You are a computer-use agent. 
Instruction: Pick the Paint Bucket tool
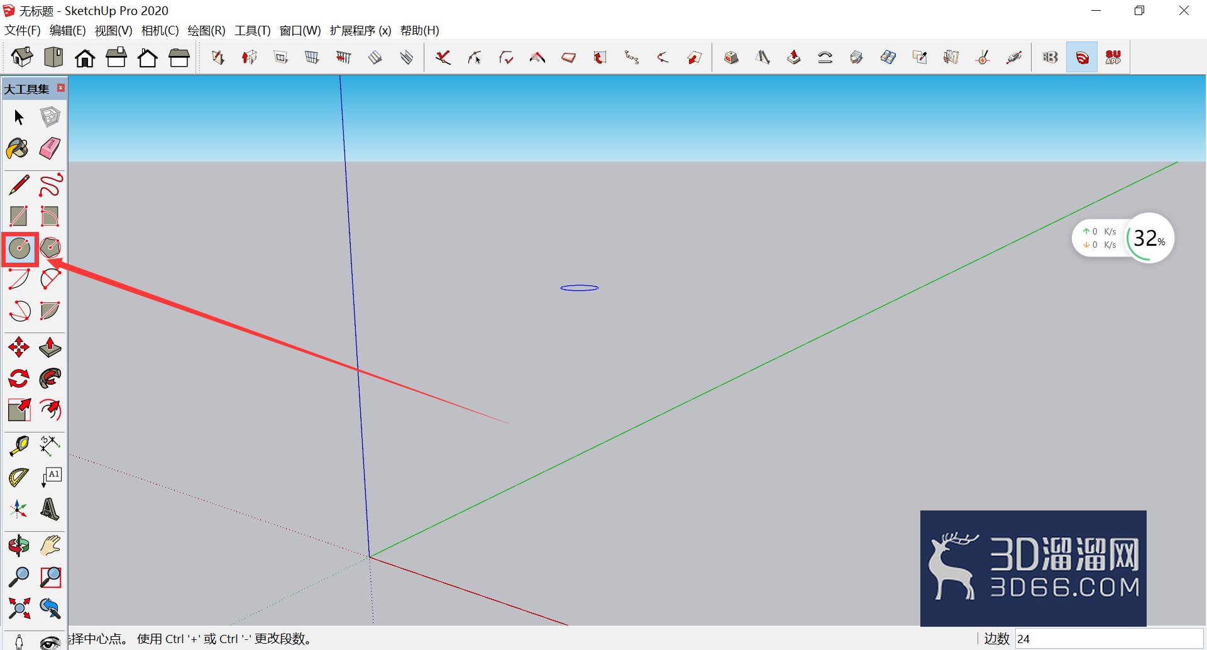click(x=18, y=149)
